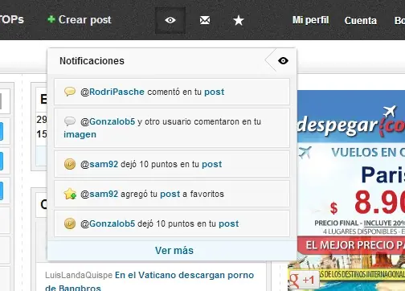
Task: Open post link in RodriPasche comment notification
Action: pyautogui.click(x=215, y=92)
